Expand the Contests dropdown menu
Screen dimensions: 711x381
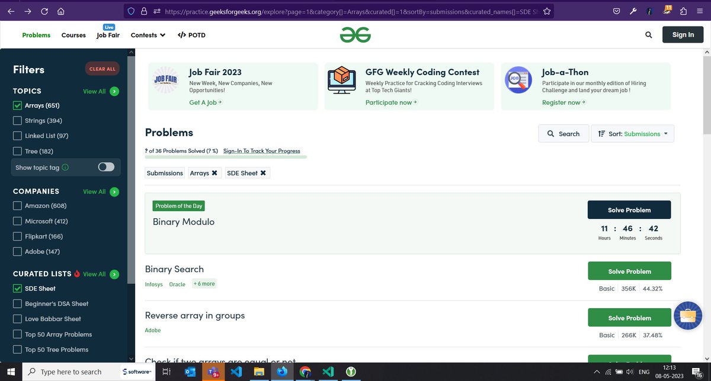click(148, 35)
